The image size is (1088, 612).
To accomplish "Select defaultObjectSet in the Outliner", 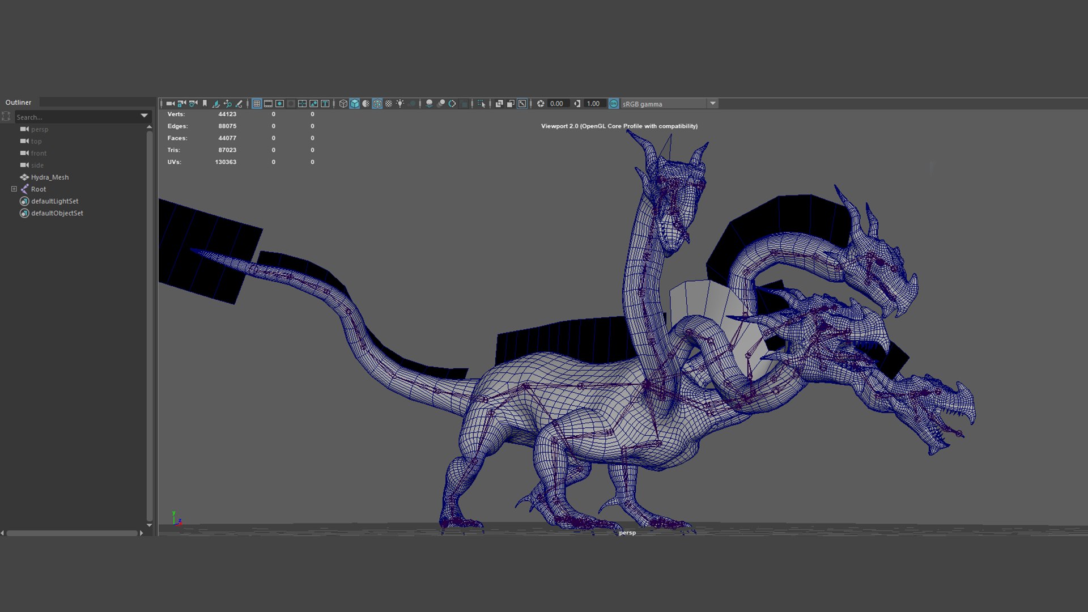I will click(x=57, y=213).
